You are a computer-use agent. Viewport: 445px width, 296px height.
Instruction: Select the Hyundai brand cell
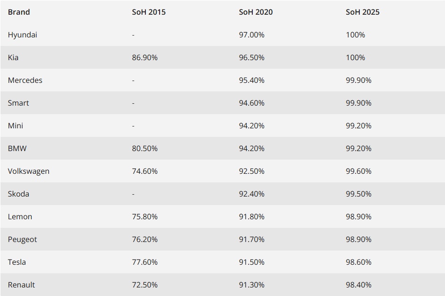pyautogui.click(x=22, y=35)
